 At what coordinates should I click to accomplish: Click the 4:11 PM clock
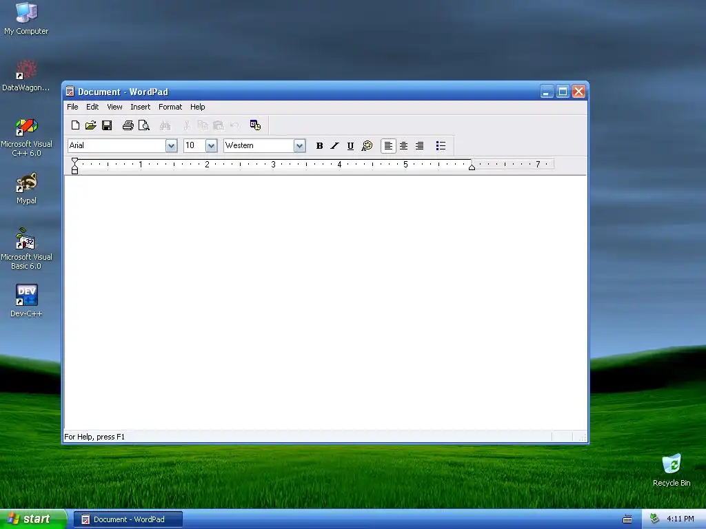pyautogui.click(x=680, y=519)
